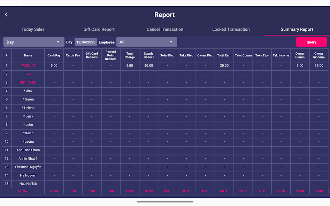Click the Christina Nguyễn employee row
This screenshot has width=330, height=206.
tap(28, 167)
